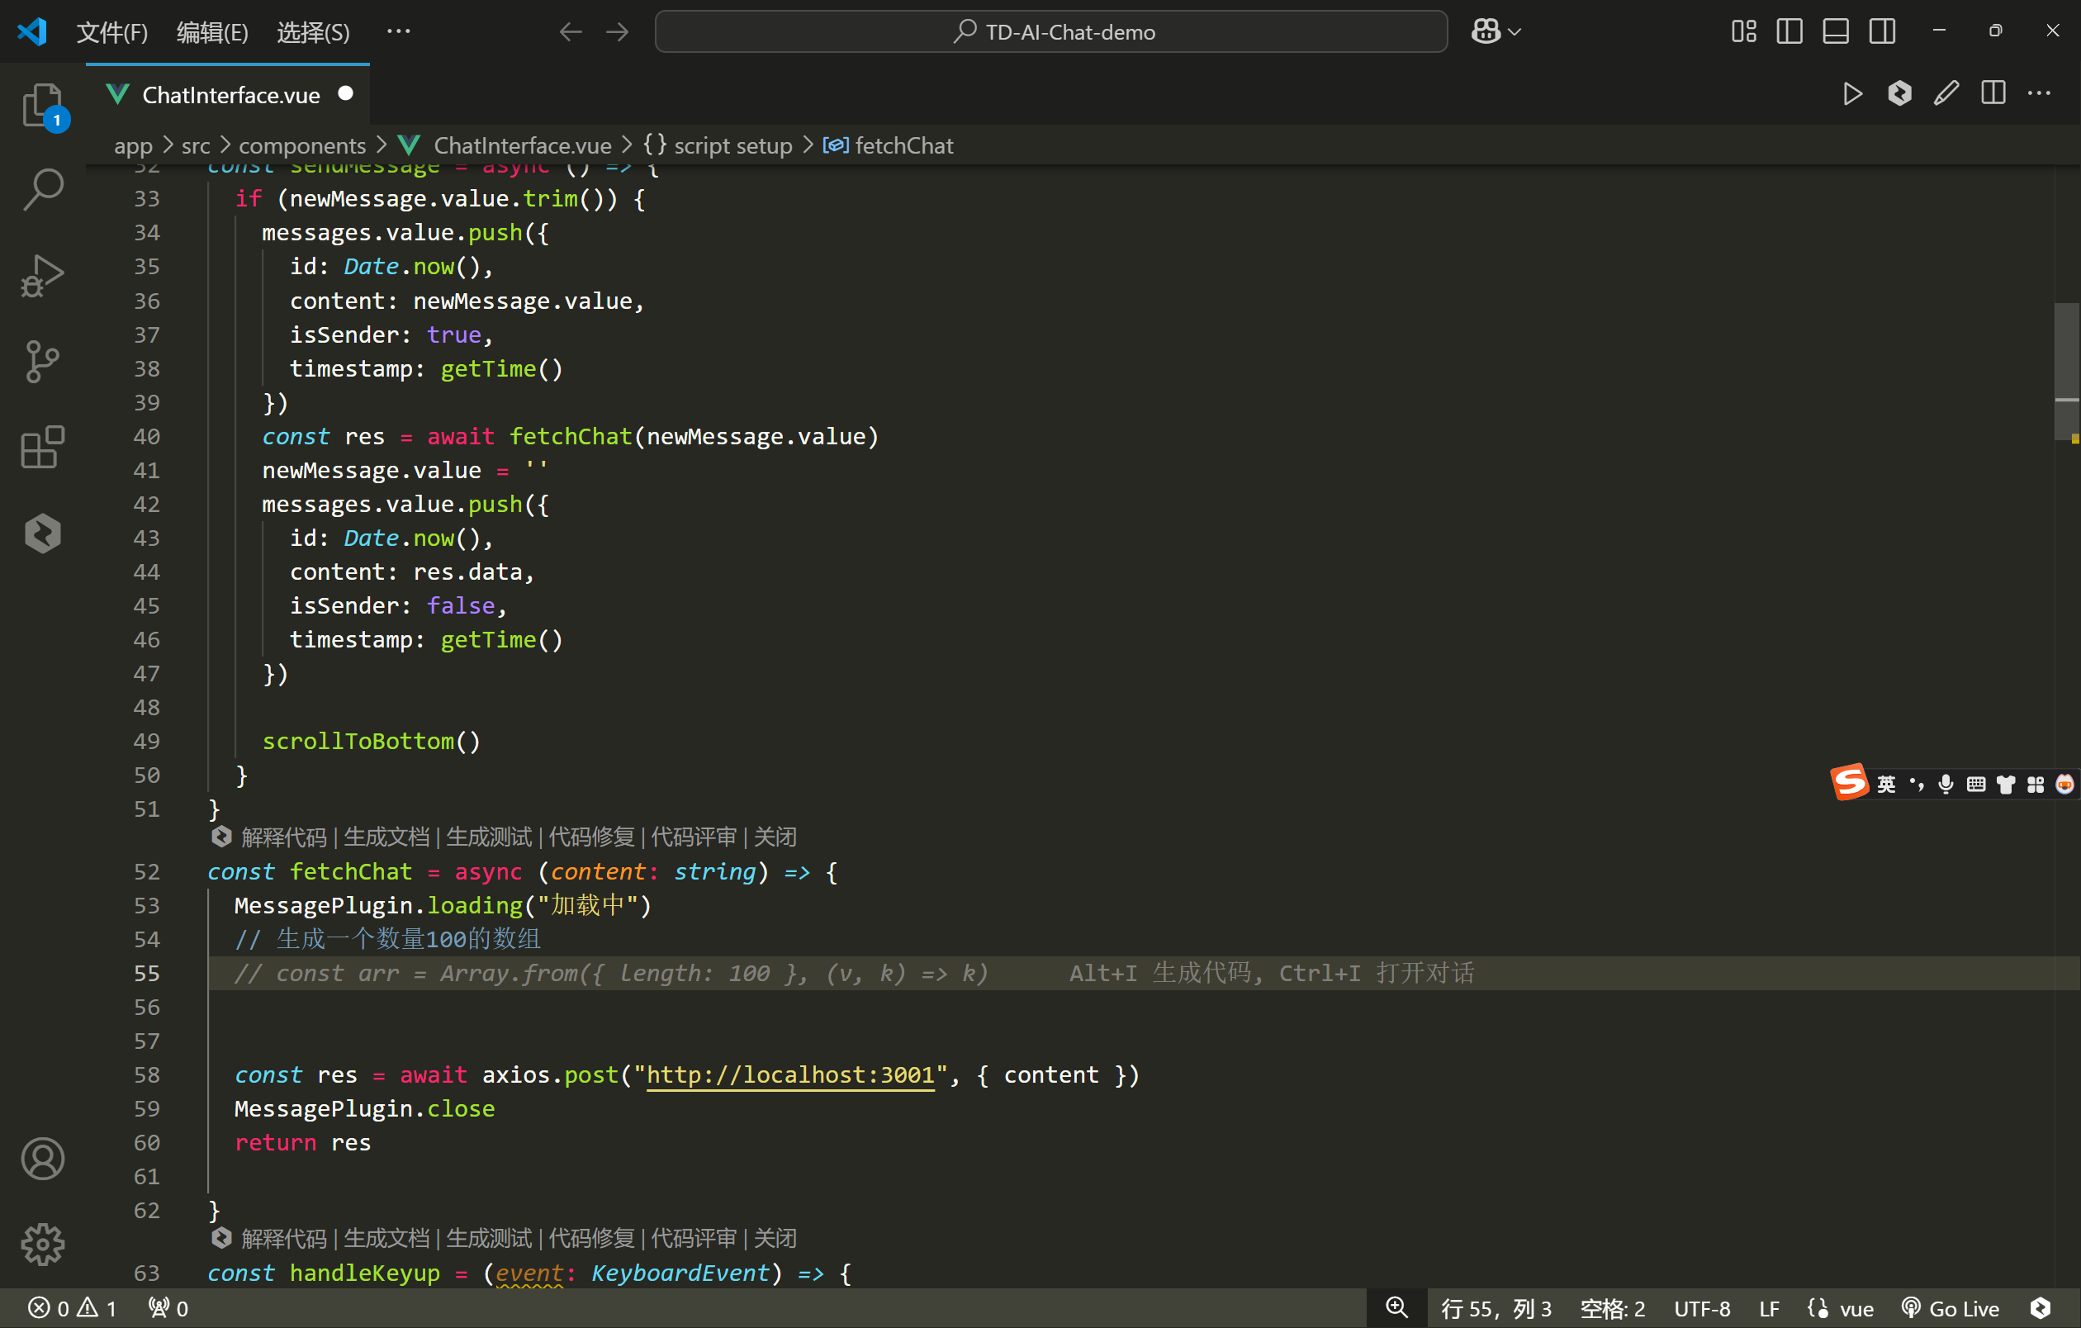Open the Source Control view
Viewport: 2081px width, 1328px height.
[42, 361]
